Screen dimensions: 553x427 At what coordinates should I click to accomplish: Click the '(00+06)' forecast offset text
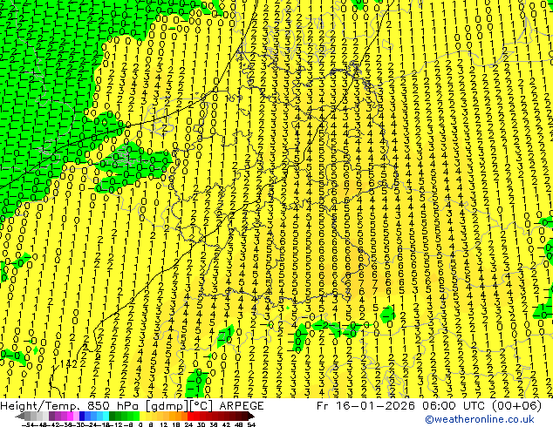point(516,406)
